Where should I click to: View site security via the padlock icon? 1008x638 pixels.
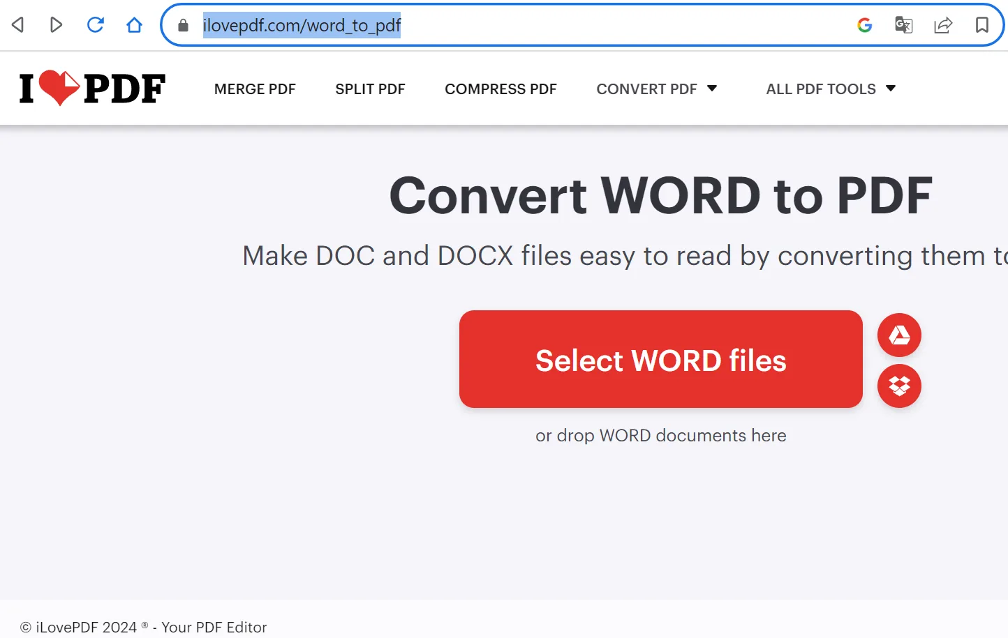tap(184, 26)
